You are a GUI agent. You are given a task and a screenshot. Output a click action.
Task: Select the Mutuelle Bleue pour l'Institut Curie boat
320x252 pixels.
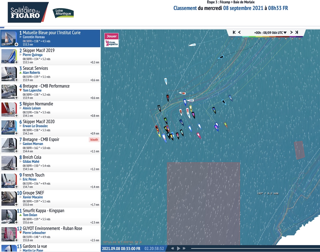[x=52, y=33]
